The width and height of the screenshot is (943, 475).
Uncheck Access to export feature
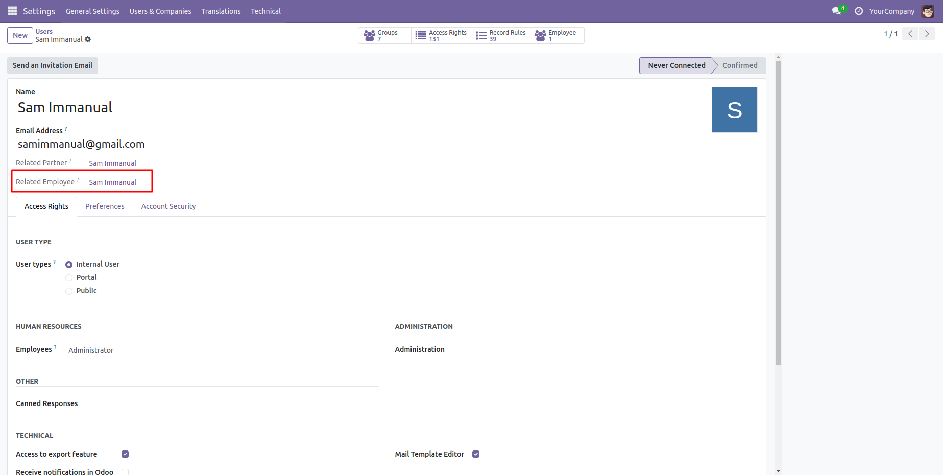pyautogui.click(x=125, y=454)
